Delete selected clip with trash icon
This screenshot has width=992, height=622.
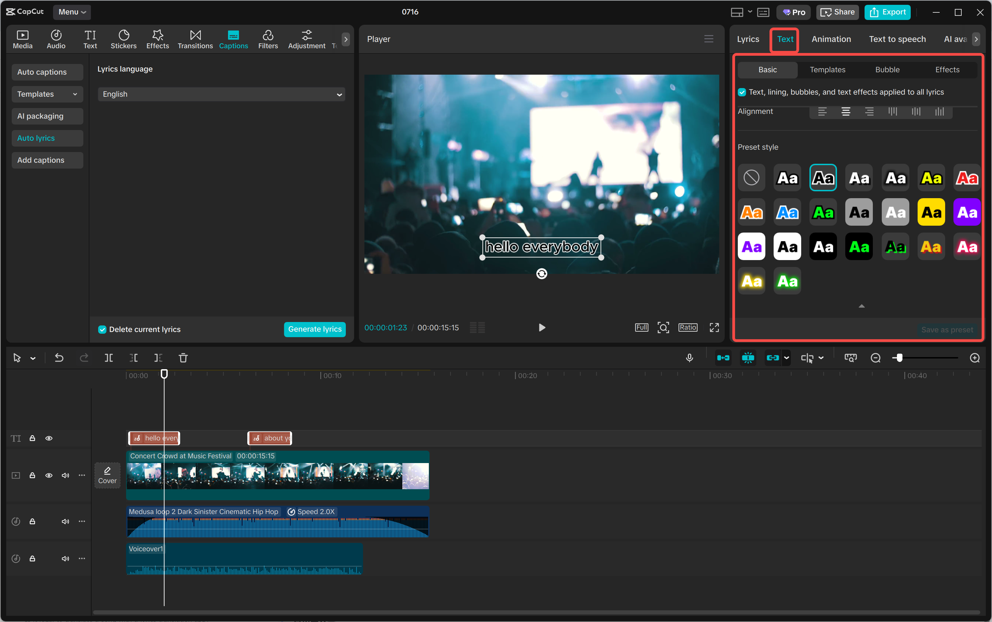coord(183,358)
